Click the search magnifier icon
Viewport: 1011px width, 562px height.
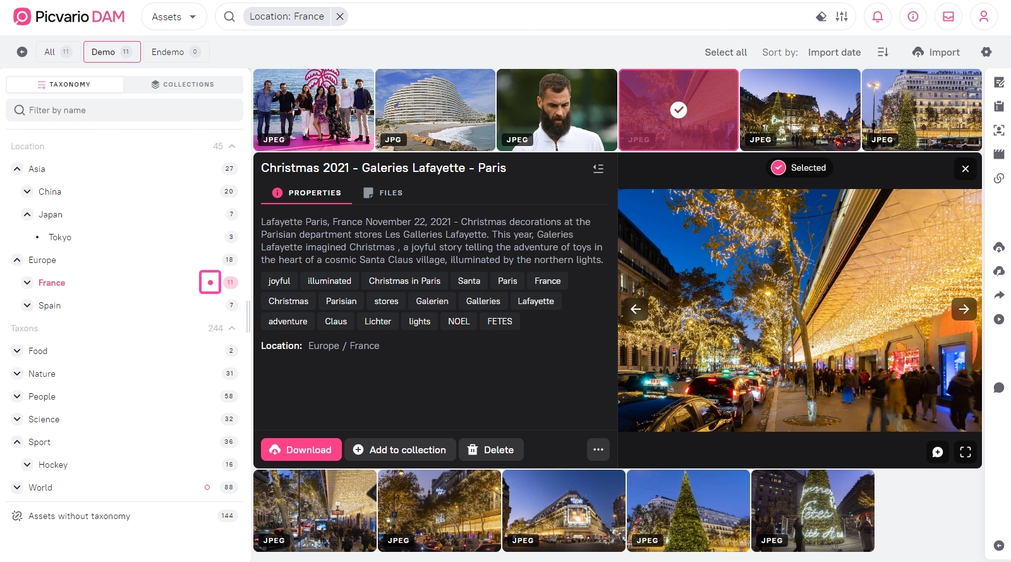[x=229, y=16]
